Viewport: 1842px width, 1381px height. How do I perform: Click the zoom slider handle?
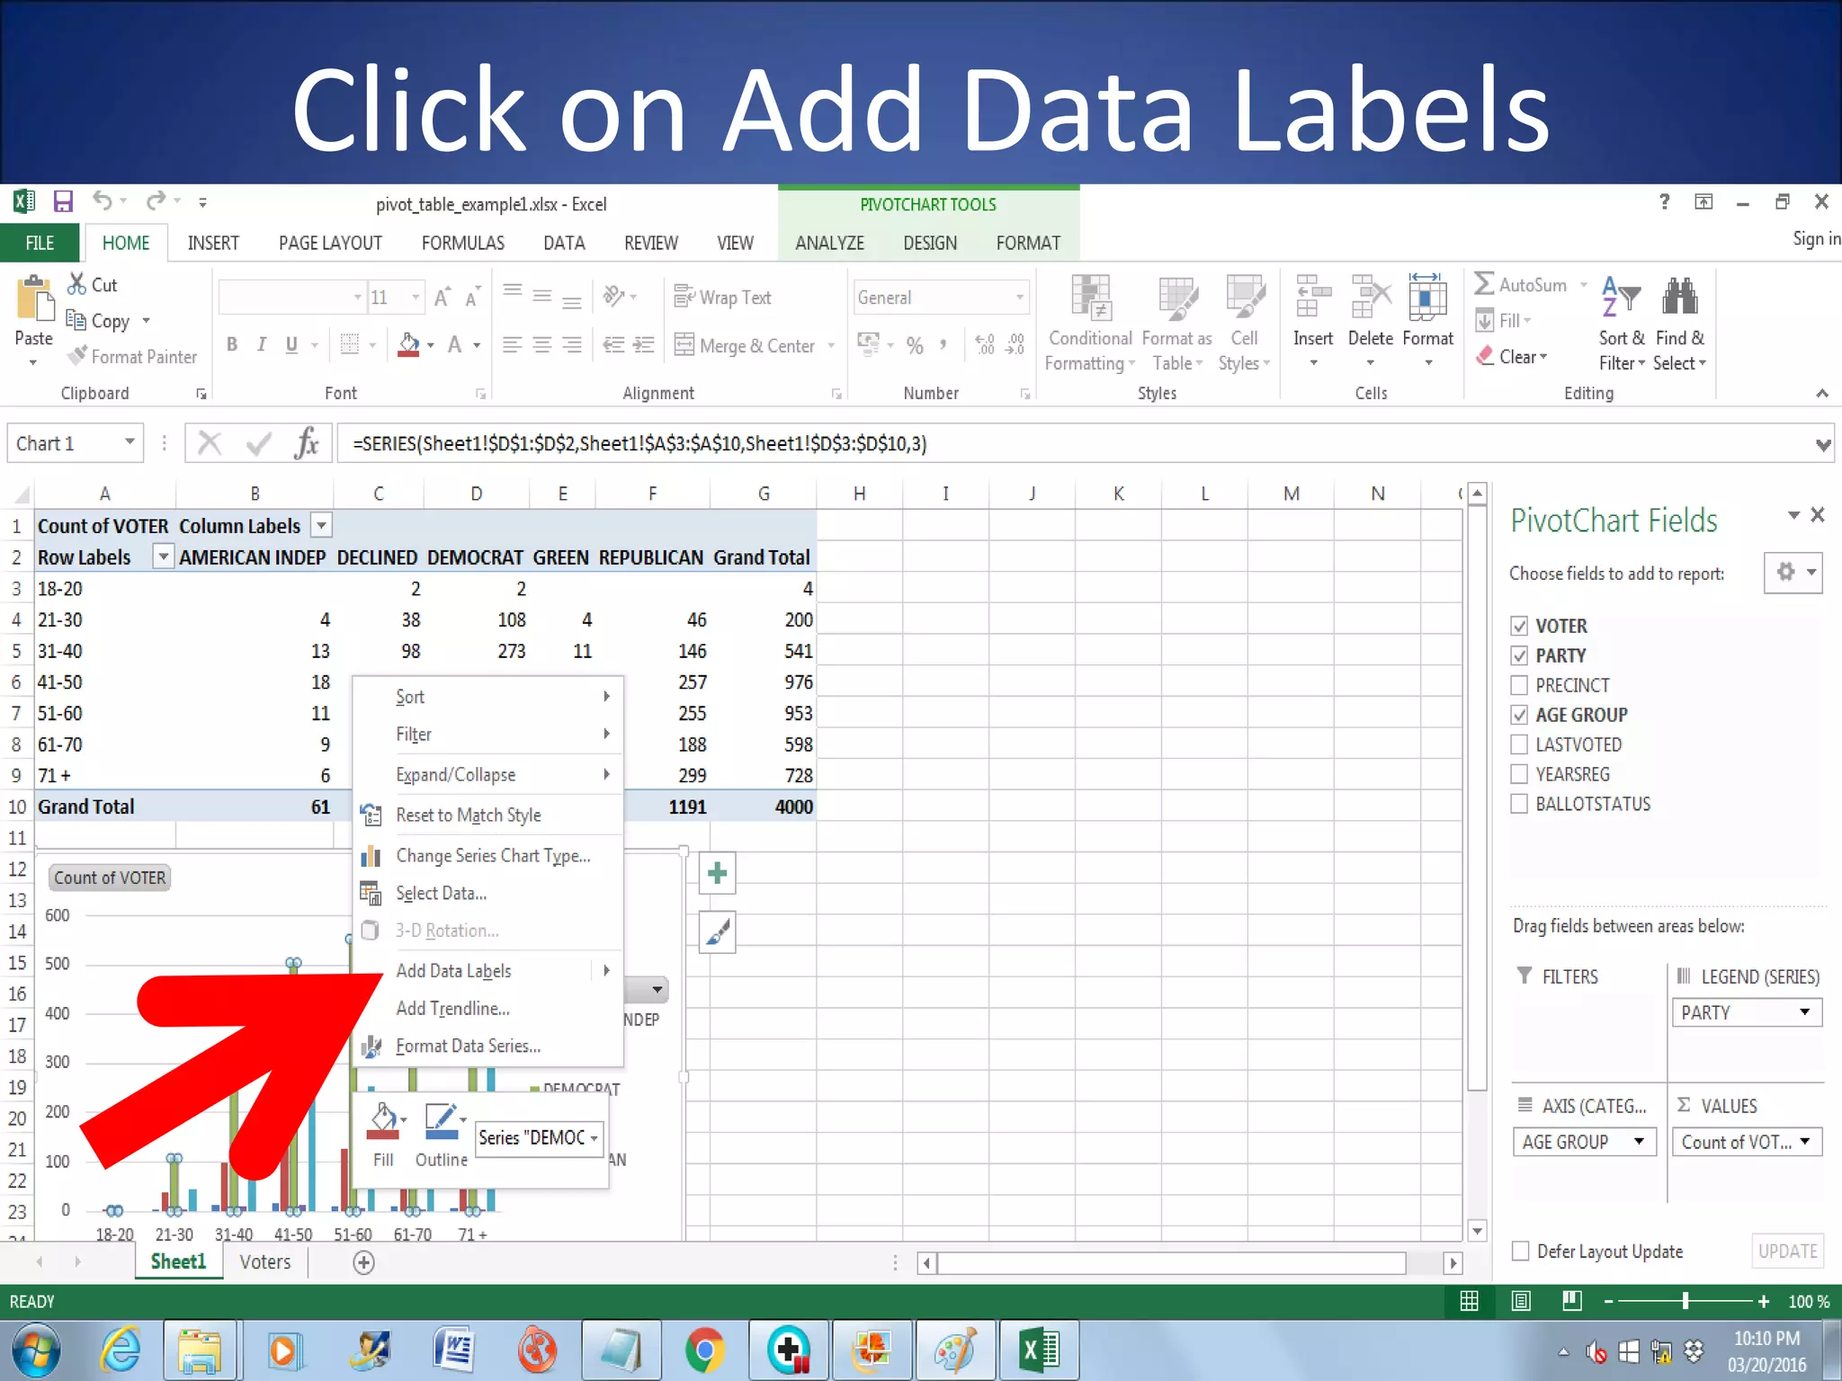[x=1686, y=1301]
